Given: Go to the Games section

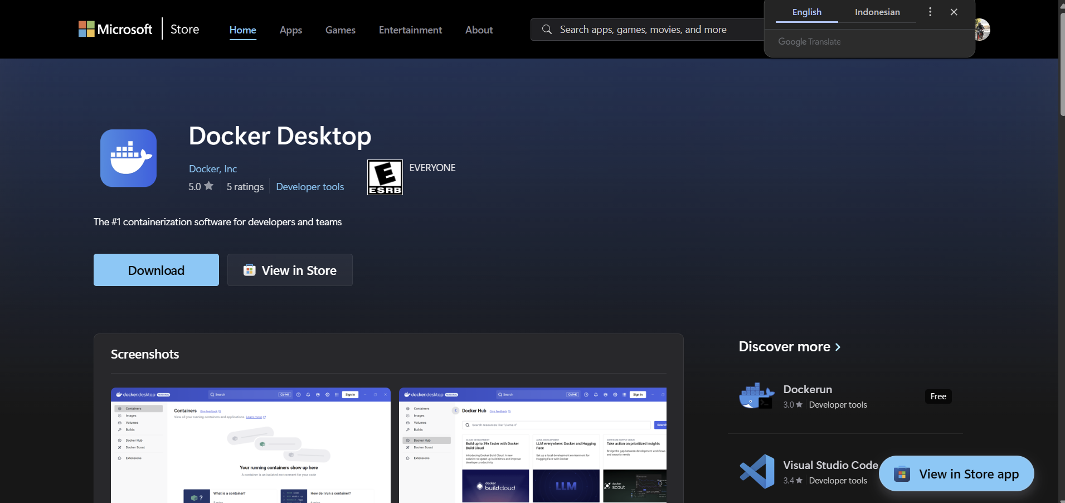Looking at the screenshot, I should (x=340, y=30).
